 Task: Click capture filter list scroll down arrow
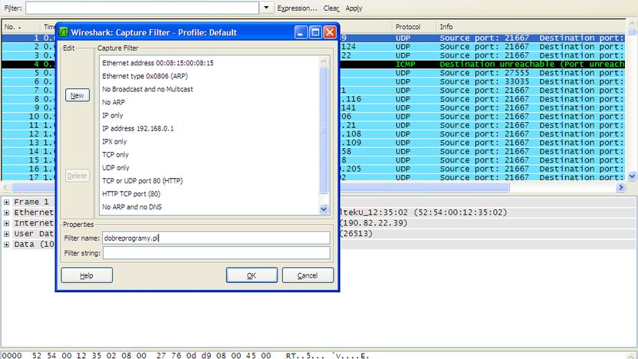click(324, 209)
